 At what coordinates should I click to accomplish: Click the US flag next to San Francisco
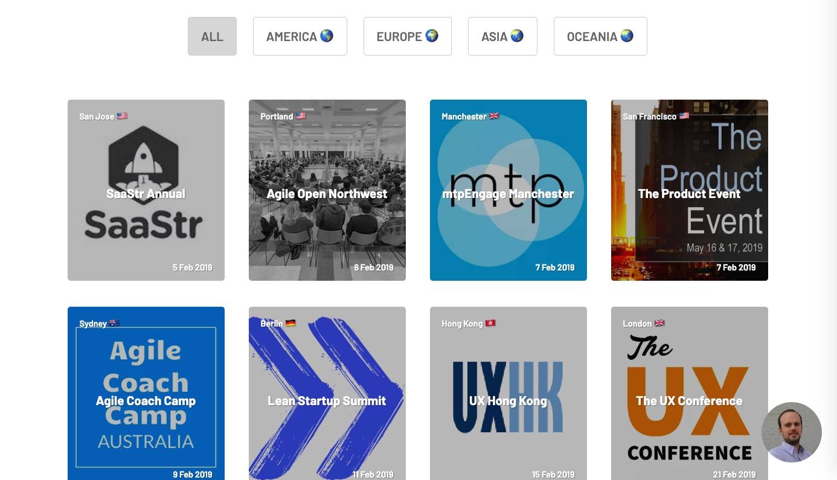684,116
